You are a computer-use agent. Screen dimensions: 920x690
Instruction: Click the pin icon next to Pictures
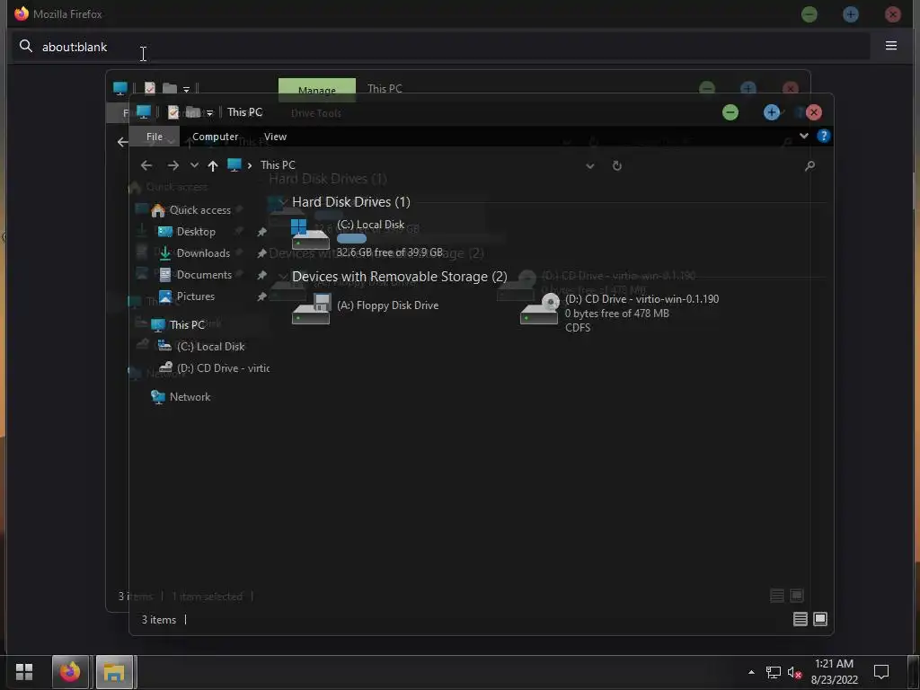[261, 296]
